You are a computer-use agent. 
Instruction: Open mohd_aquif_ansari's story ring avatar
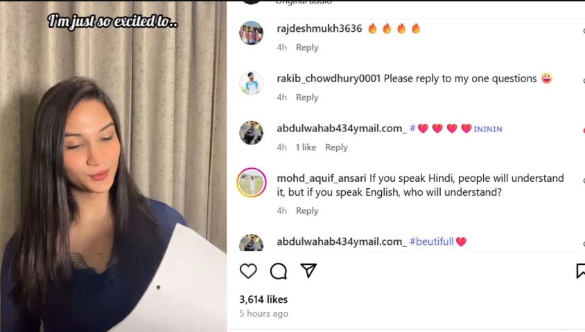pos(252,183)
